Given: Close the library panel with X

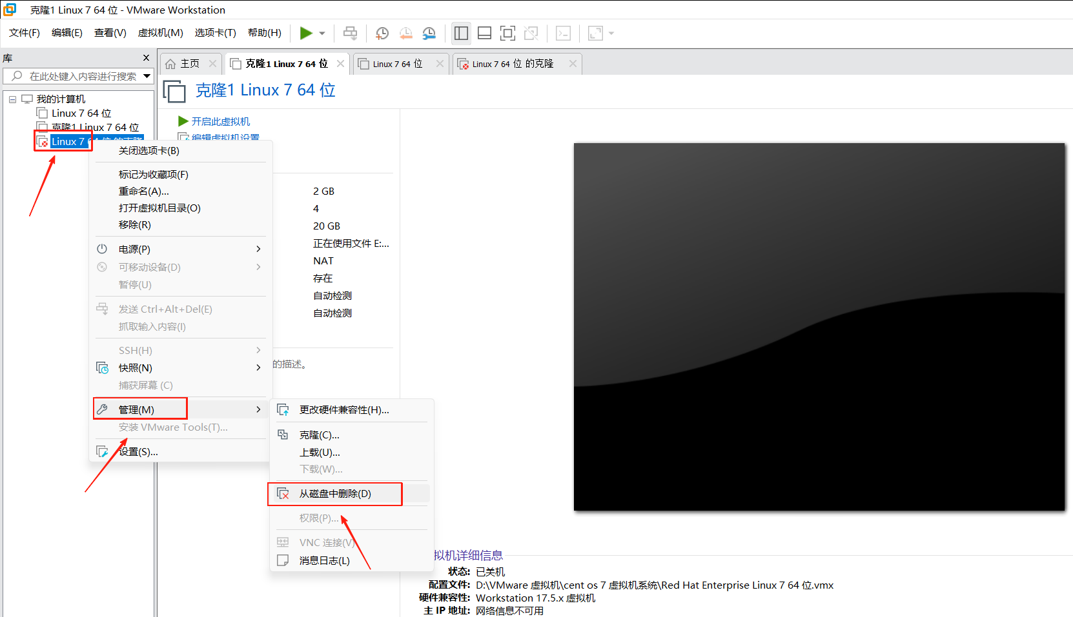Looking at the screenshot, I should tap(147, 58).
